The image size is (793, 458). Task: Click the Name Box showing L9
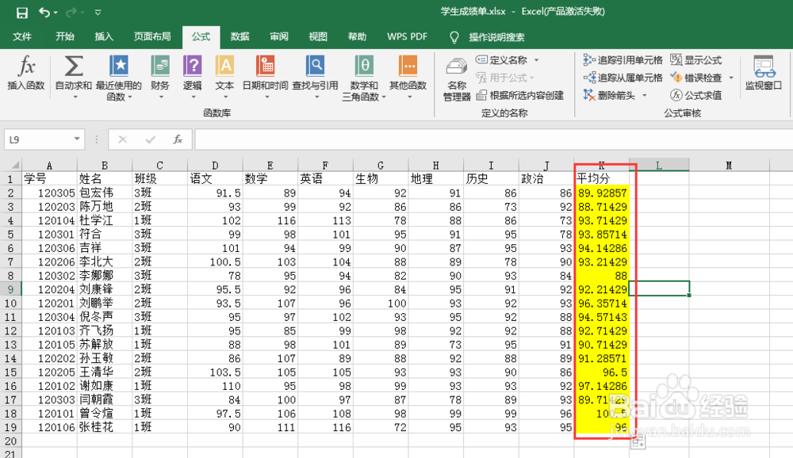coord(38,139)
